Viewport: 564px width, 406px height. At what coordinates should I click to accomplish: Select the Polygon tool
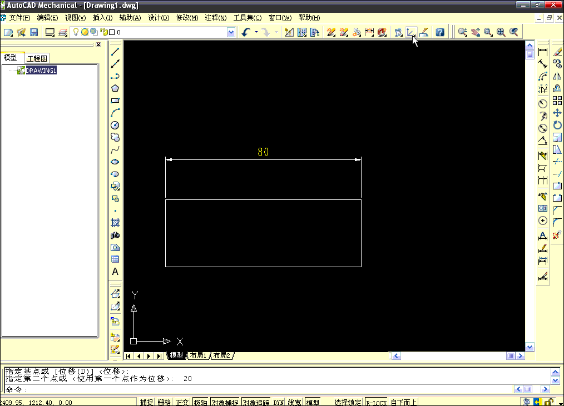[115, 88]
